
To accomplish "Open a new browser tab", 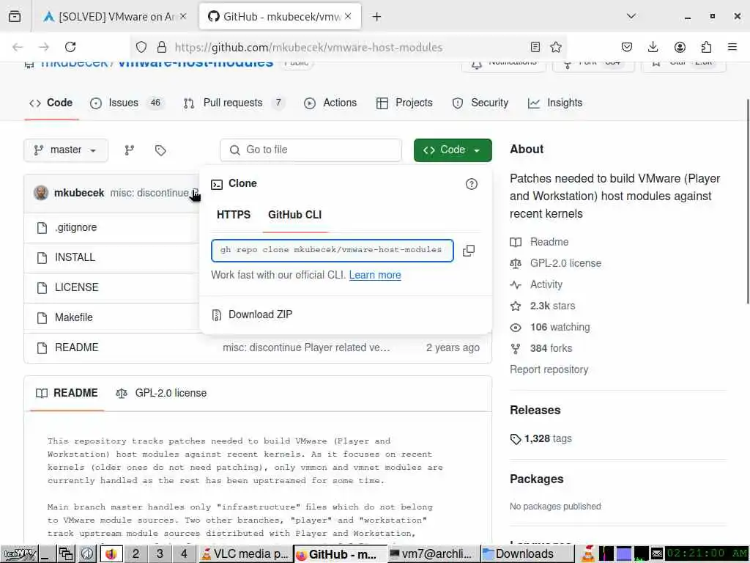I will [x=377, y=17].
